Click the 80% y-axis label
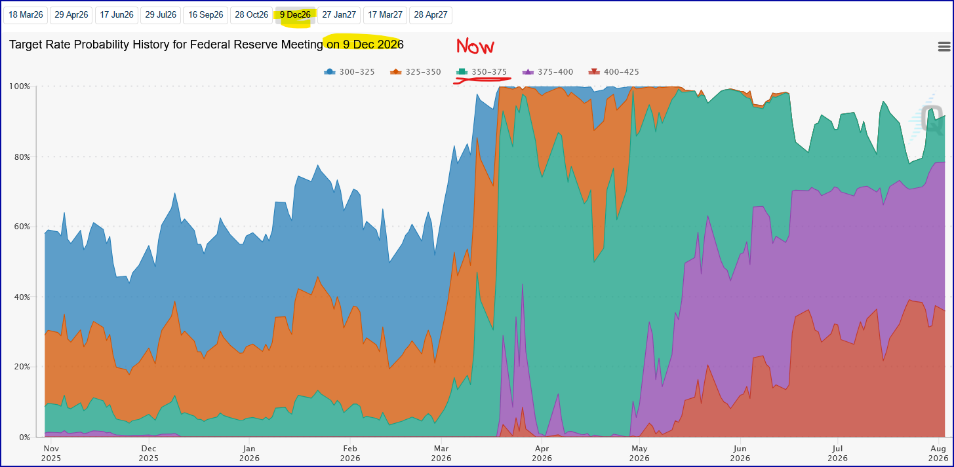Screen dimensions: 954x467 [22, 157]
